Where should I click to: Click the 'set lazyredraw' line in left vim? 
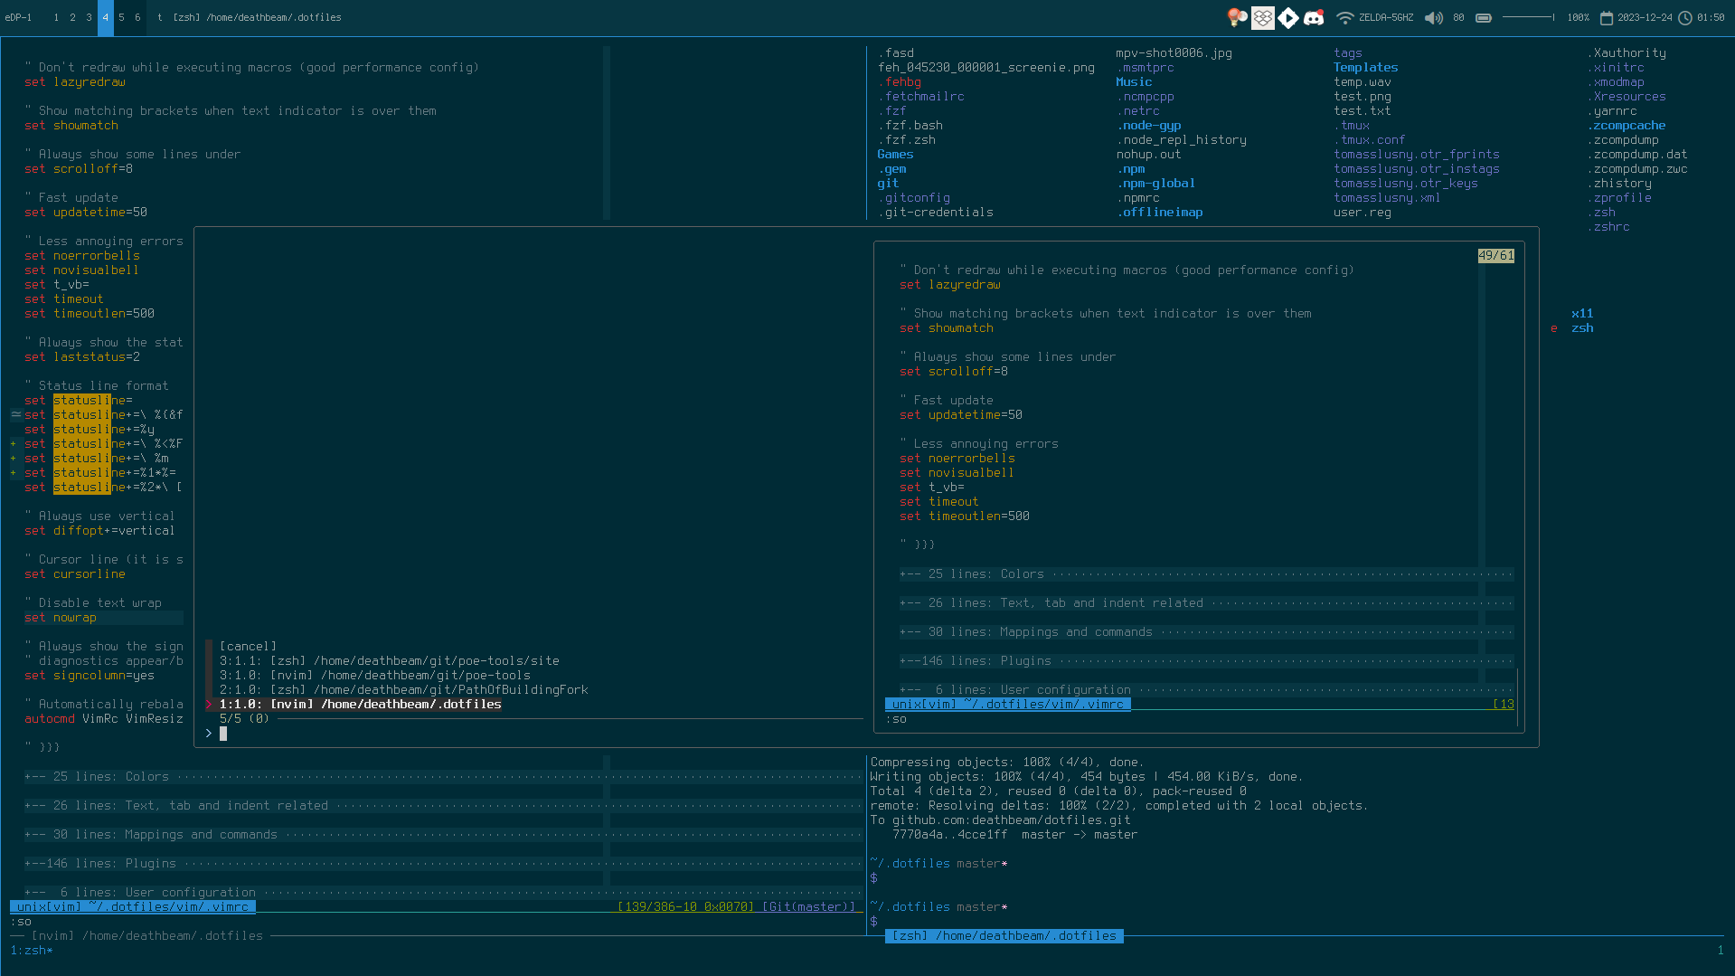(x=74, y=81)
